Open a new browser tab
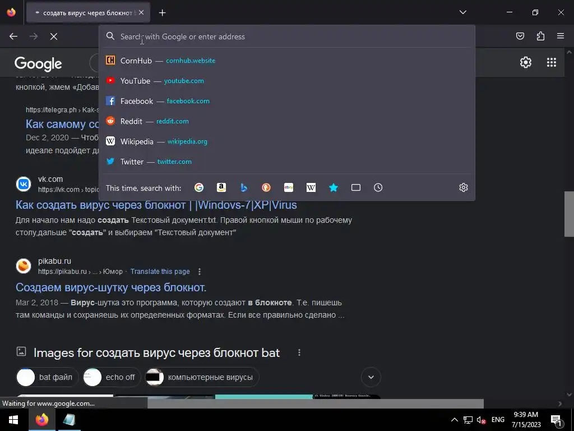 click(x=162, y=13)
